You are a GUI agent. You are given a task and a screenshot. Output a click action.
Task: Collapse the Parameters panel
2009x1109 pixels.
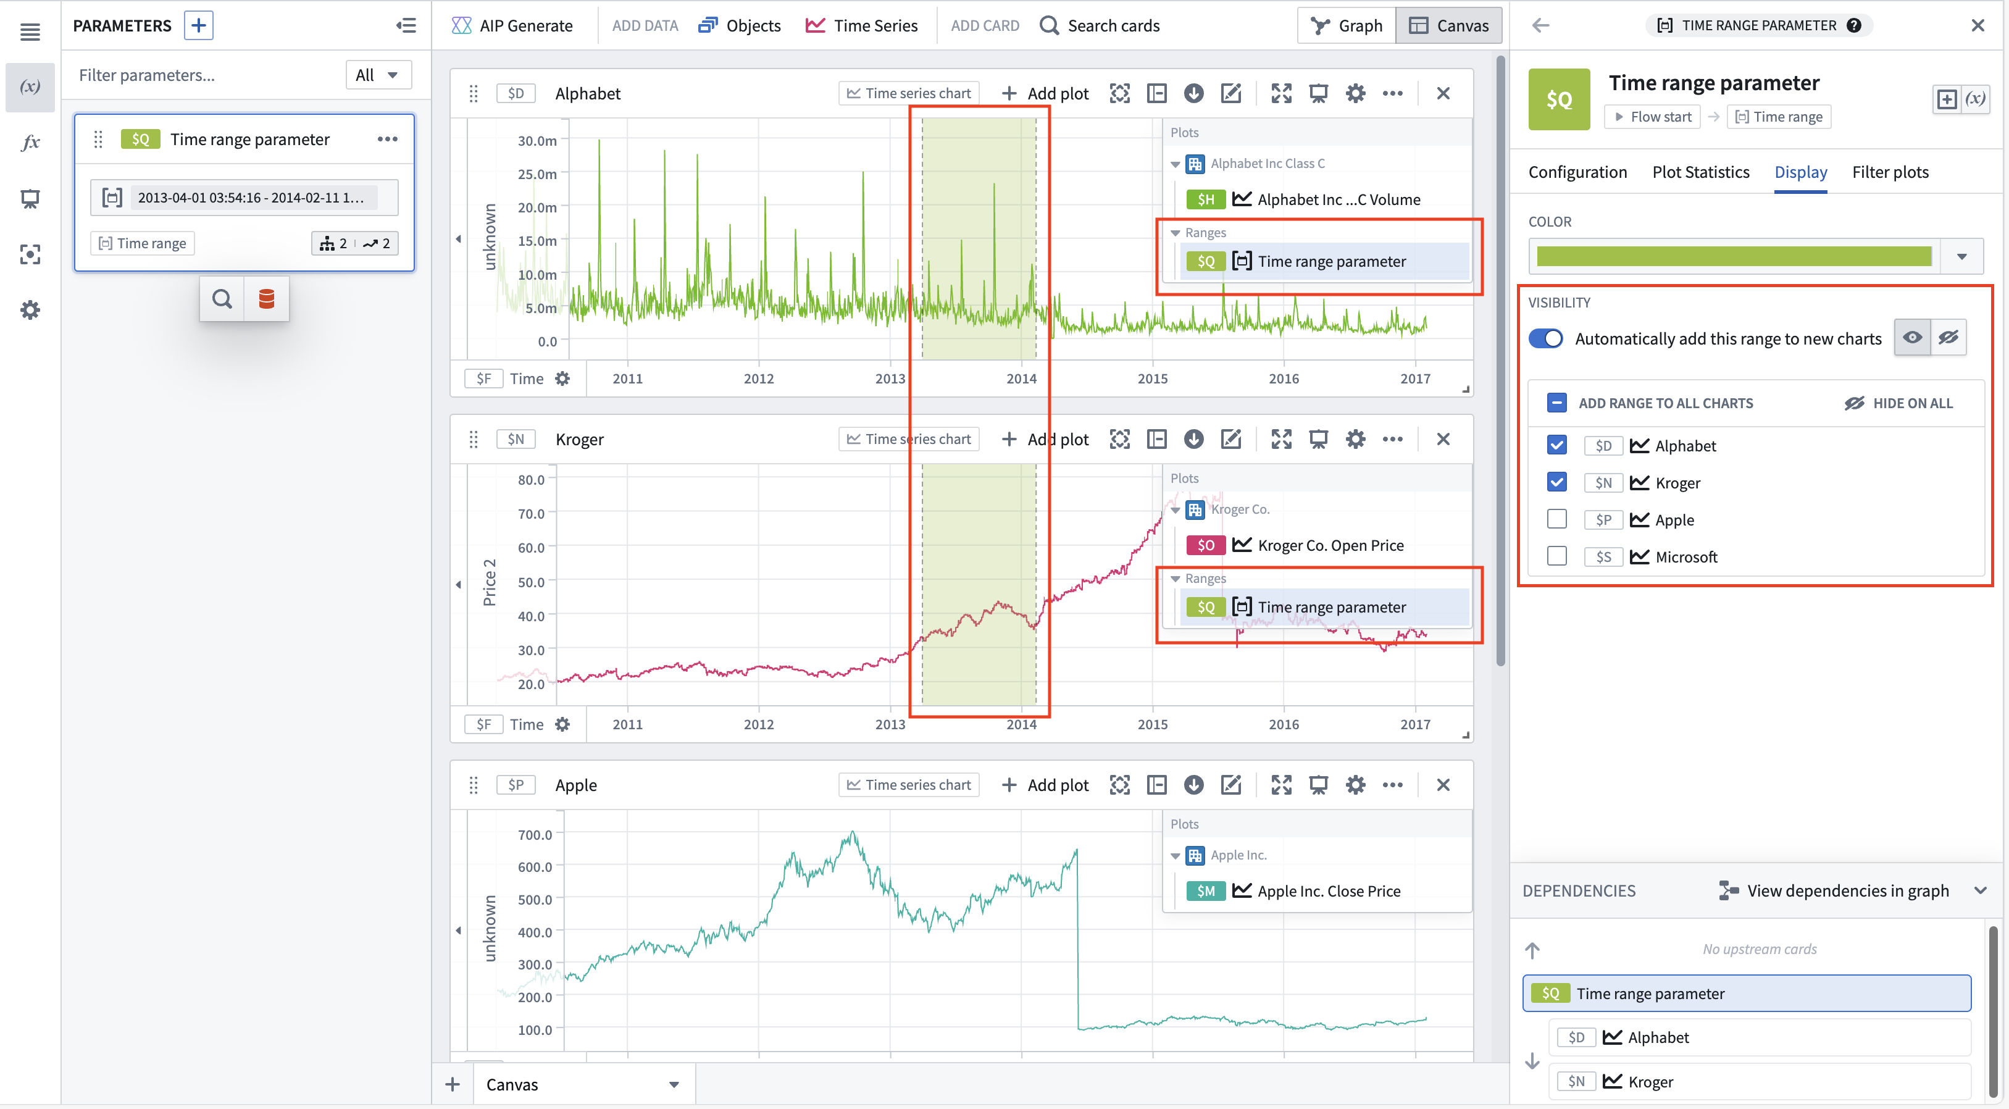(406, 25)
